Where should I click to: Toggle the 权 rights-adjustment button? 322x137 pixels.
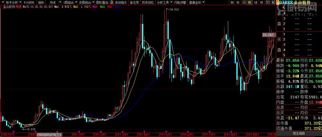pos(250,3)
